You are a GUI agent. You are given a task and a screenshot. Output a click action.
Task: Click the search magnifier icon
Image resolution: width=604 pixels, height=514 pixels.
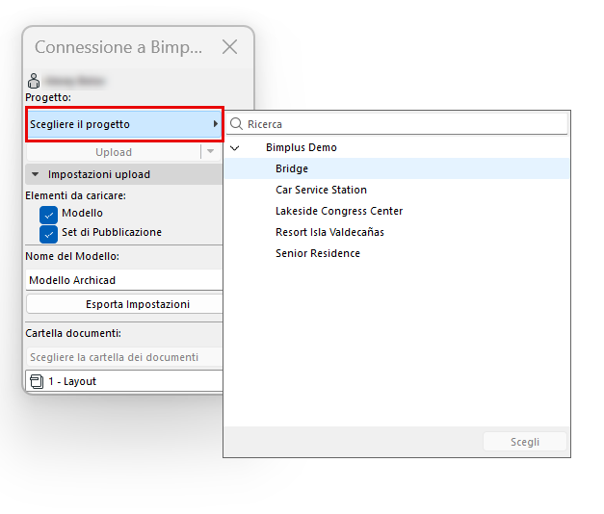coord(236,124)
